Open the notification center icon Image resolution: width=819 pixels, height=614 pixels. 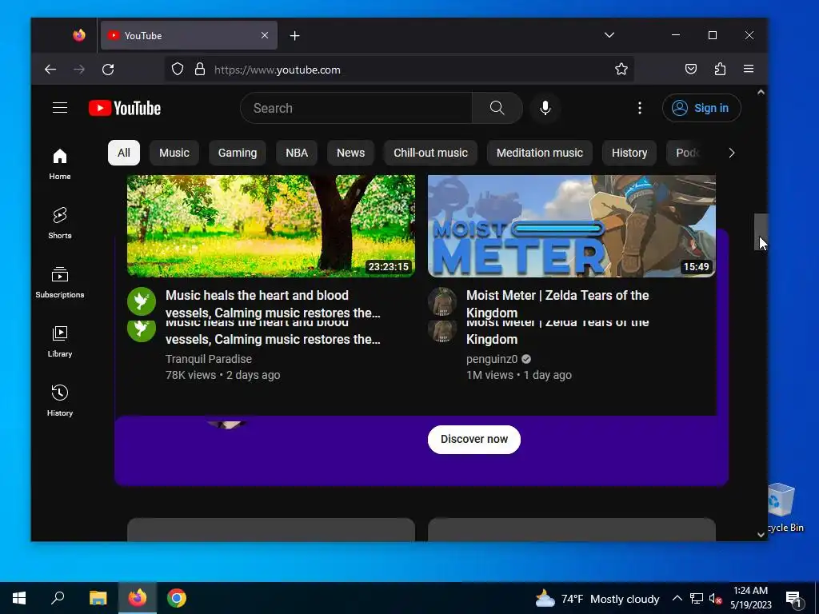click(x=793, y=599)
